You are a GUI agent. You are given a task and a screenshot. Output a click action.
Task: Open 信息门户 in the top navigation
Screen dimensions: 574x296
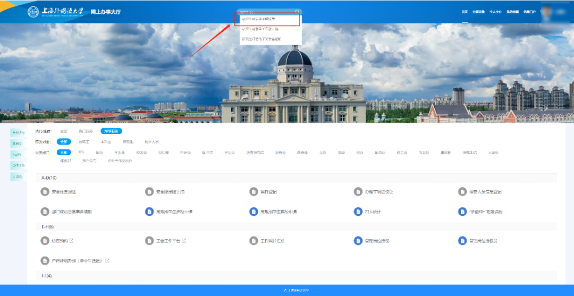coord(529,12)
